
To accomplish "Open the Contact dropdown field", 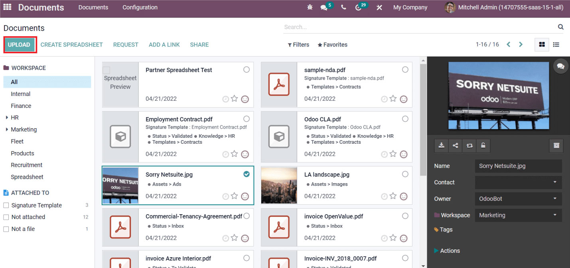I will (x=518, y=182).
